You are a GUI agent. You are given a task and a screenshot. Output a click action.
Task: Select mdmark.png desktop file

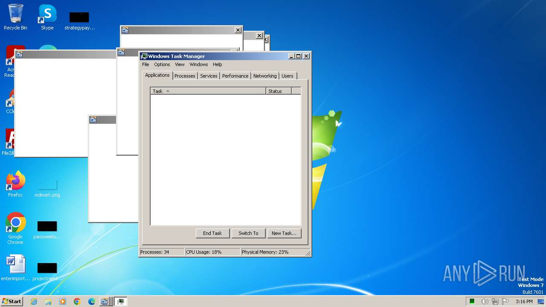[x=47, y=188]
